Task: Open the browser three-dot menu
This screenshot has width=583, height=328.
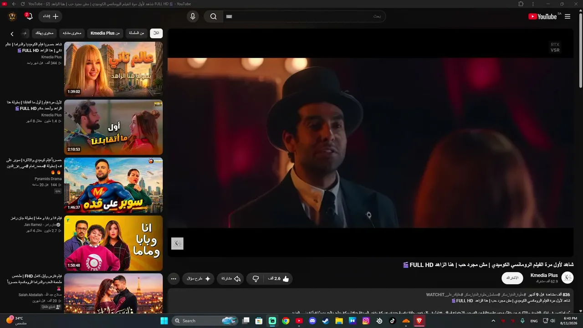Action: pos(533,4)
